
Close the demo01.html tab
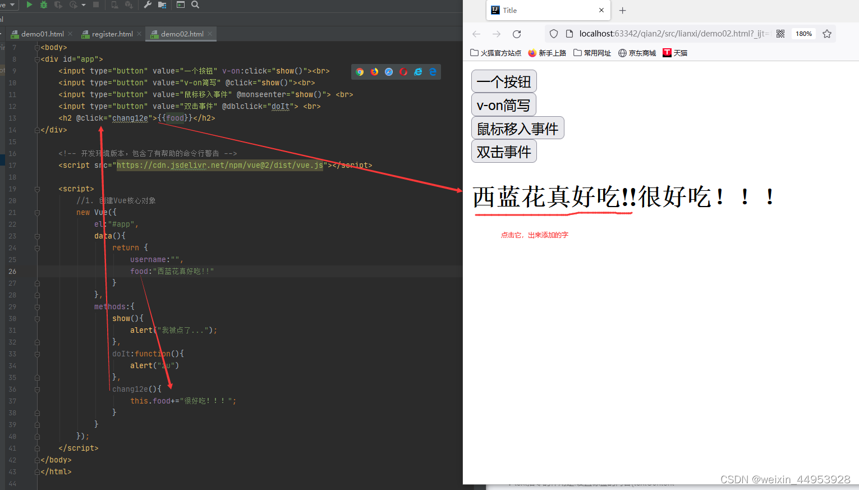pos(70,34)
